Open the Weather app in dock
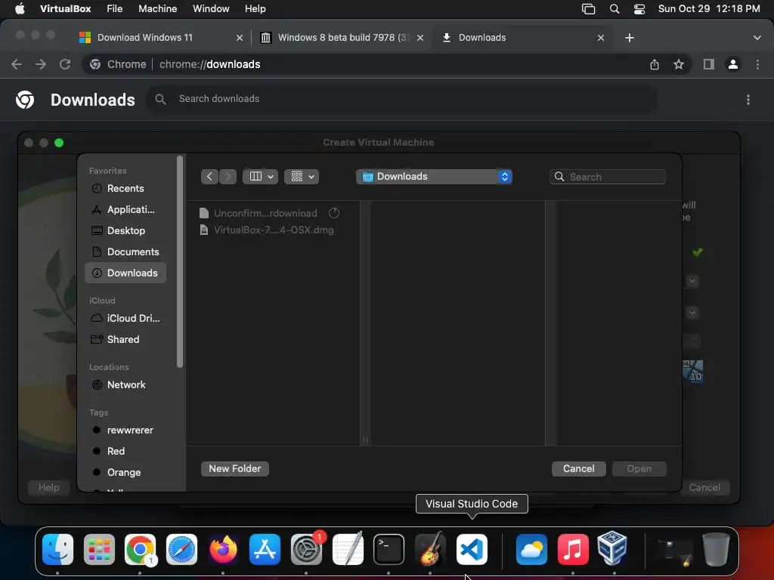774x580 pixels. point(531,549)
